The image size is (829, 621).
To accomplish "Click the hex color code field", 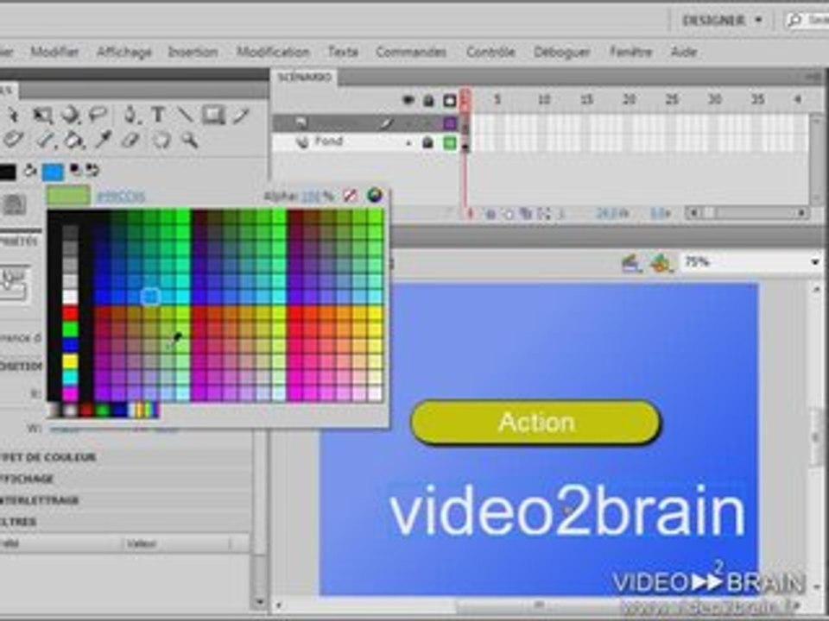I will pyautogui.click(x=121, y=197).
